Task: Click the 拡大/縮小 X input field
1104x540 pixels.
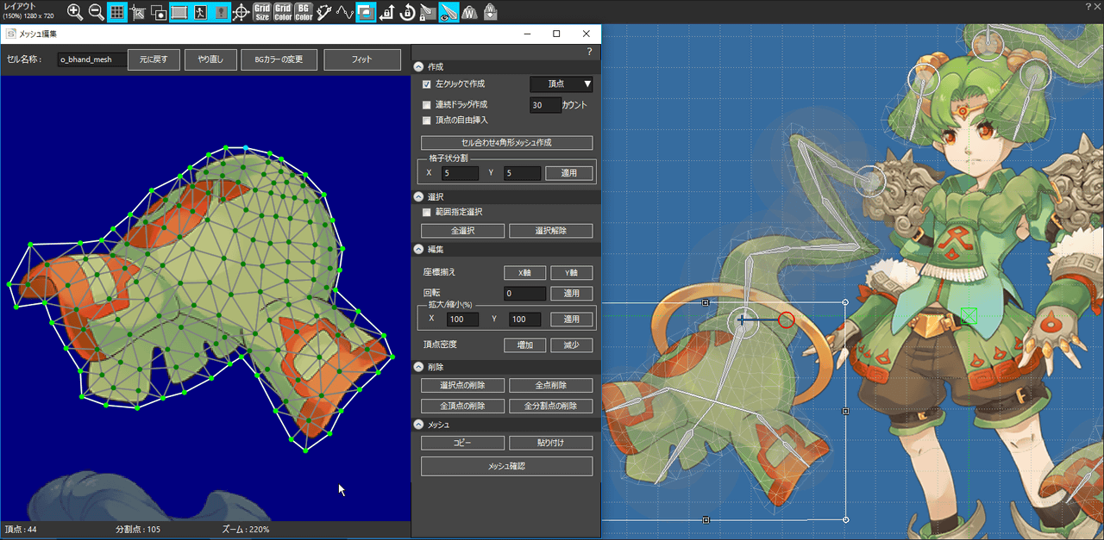Action: [x=462, y=320]
